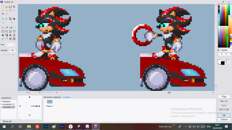Go to first frame button

point(19,92)
